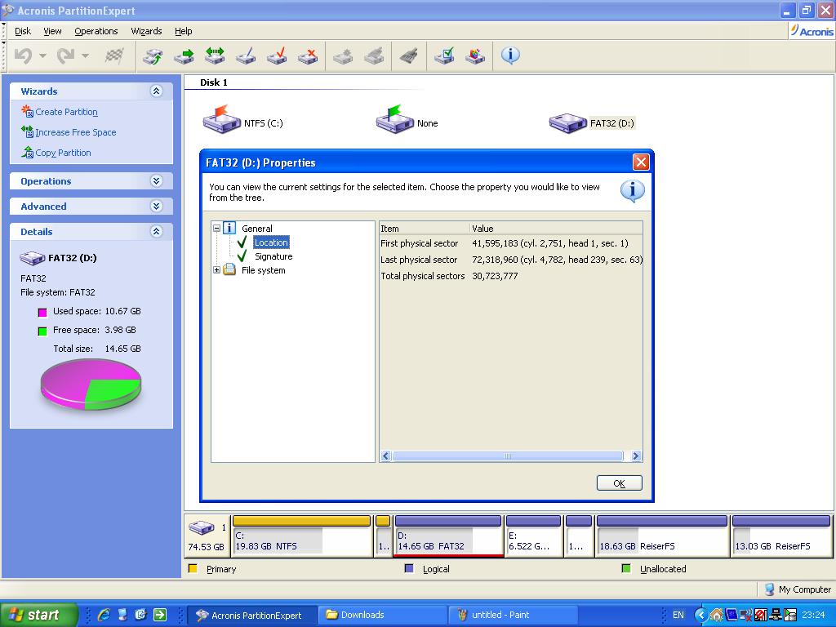Viewport: 836px width, 627px height.
Task: Click the dialog's blue info bubble icon
Action: point(633,191)
